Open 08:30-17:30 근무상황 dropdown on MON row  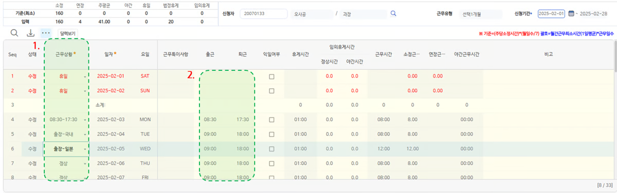[x=85, y=120]
